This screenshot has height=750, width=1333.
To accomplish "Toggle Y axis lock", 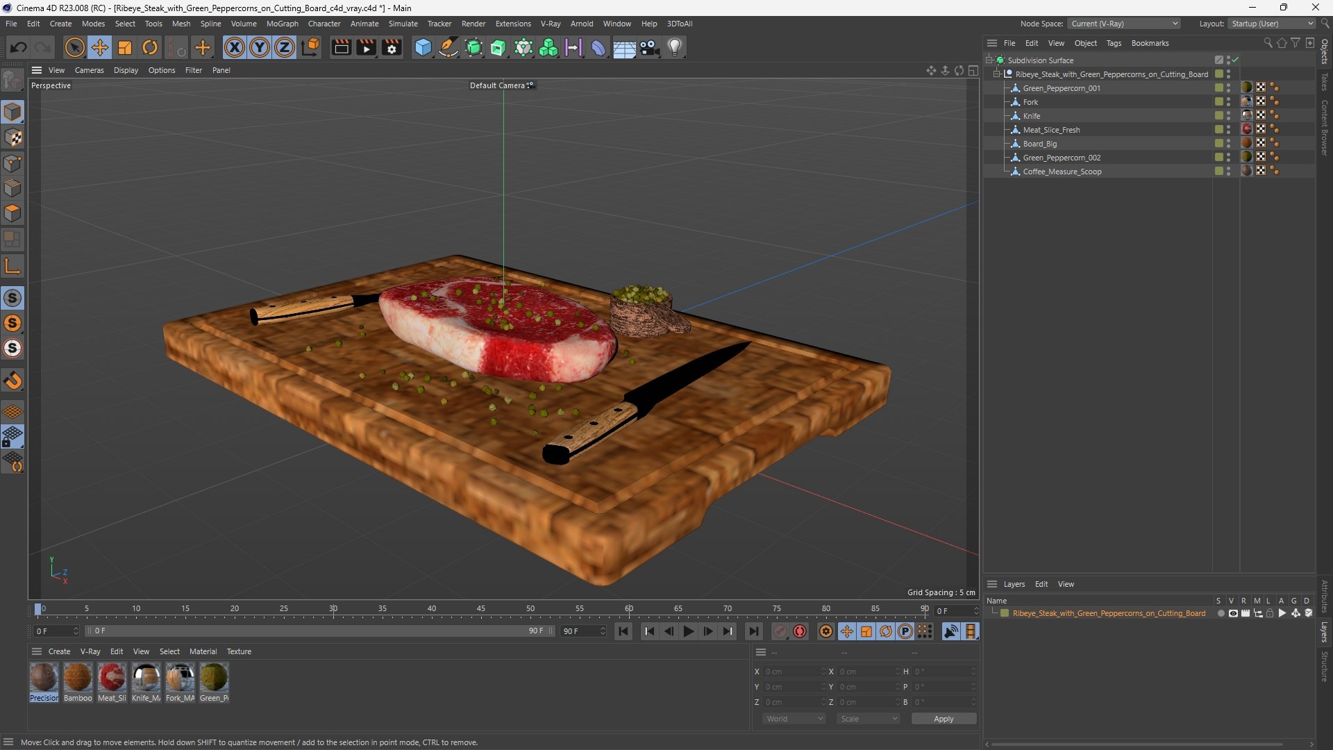I will (260, 47).
